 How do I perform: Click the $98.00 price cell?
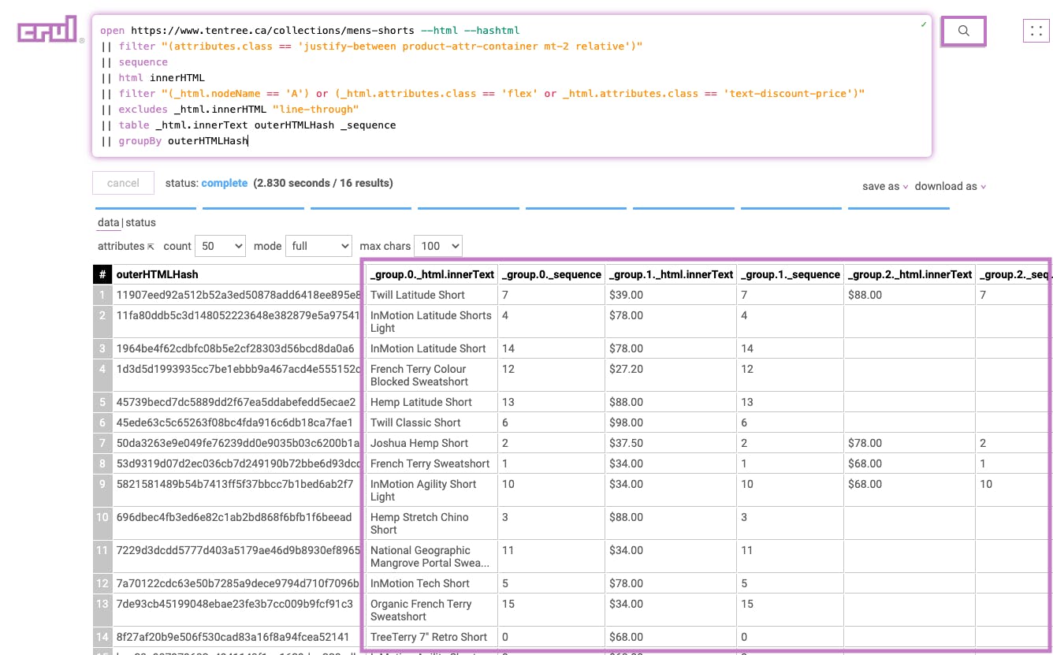tap(671, 422)
